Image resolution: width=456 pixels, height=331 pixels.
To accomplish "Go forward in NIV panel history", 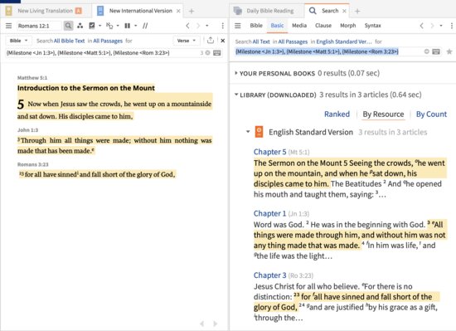I will pos(198,26).
